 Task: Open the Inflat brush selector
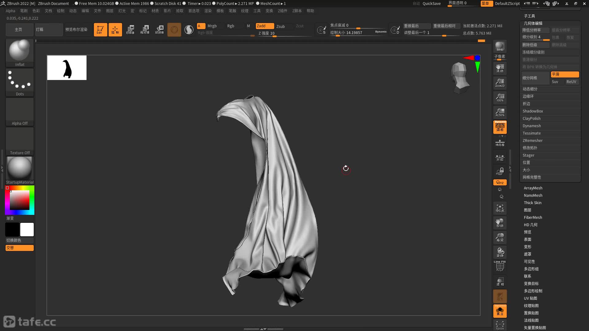(20, 53)
